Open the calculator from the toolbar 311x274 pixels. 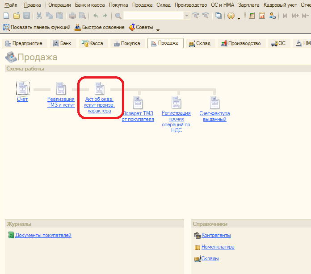click(x=252, y=16)
